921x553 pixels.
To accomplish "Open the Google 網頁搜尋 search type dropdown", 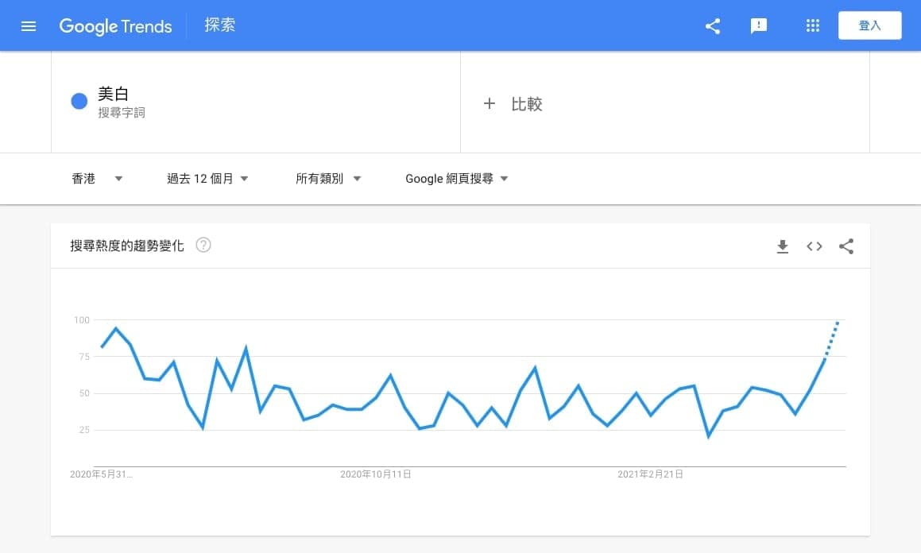I will pos(456,179).
